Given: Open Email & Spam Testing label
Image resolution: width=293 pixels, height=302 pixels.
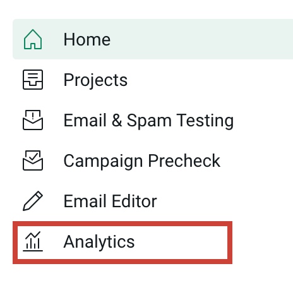Looking at the screenshot, I should pyautogui.click(x=148, y=121).
